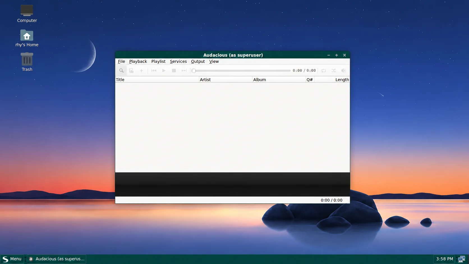Sort playlist by Artist column header
Screen dimensions: 469x264
click(x=226, y=80)
